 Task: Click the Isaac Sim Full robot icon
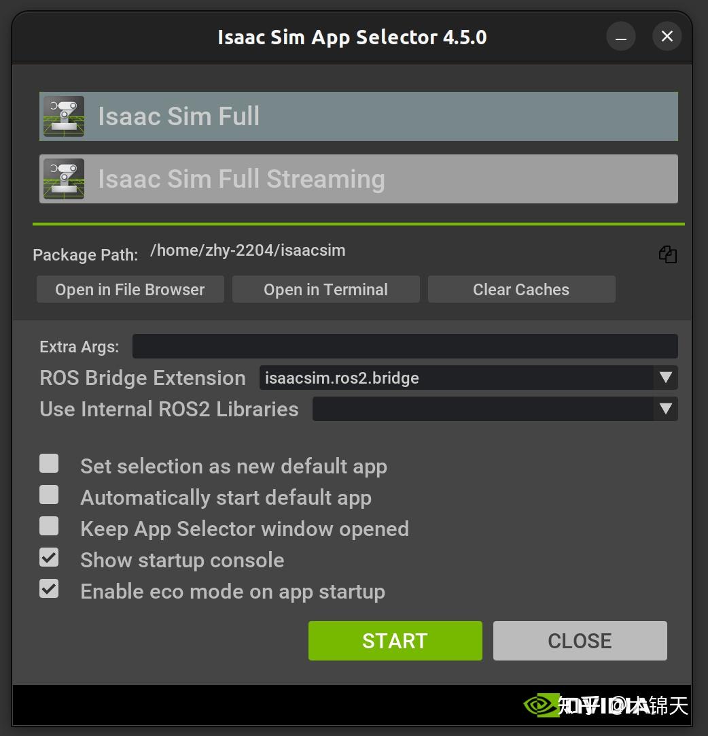[x=64, y=116]
